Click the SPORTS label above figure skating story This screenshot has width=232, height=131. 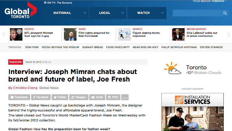[137, 29]
